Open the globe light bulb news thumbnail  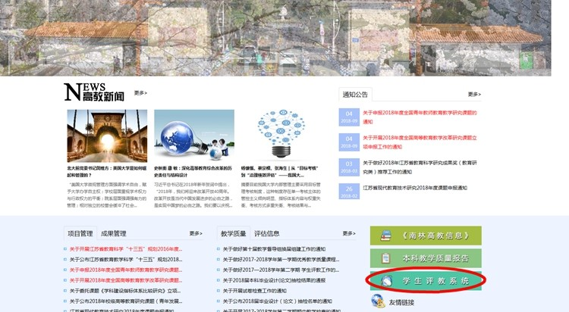pos(194,136)
